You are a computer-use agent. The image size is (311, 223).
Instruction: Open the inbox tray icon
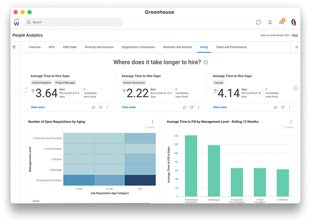(281, 22)
